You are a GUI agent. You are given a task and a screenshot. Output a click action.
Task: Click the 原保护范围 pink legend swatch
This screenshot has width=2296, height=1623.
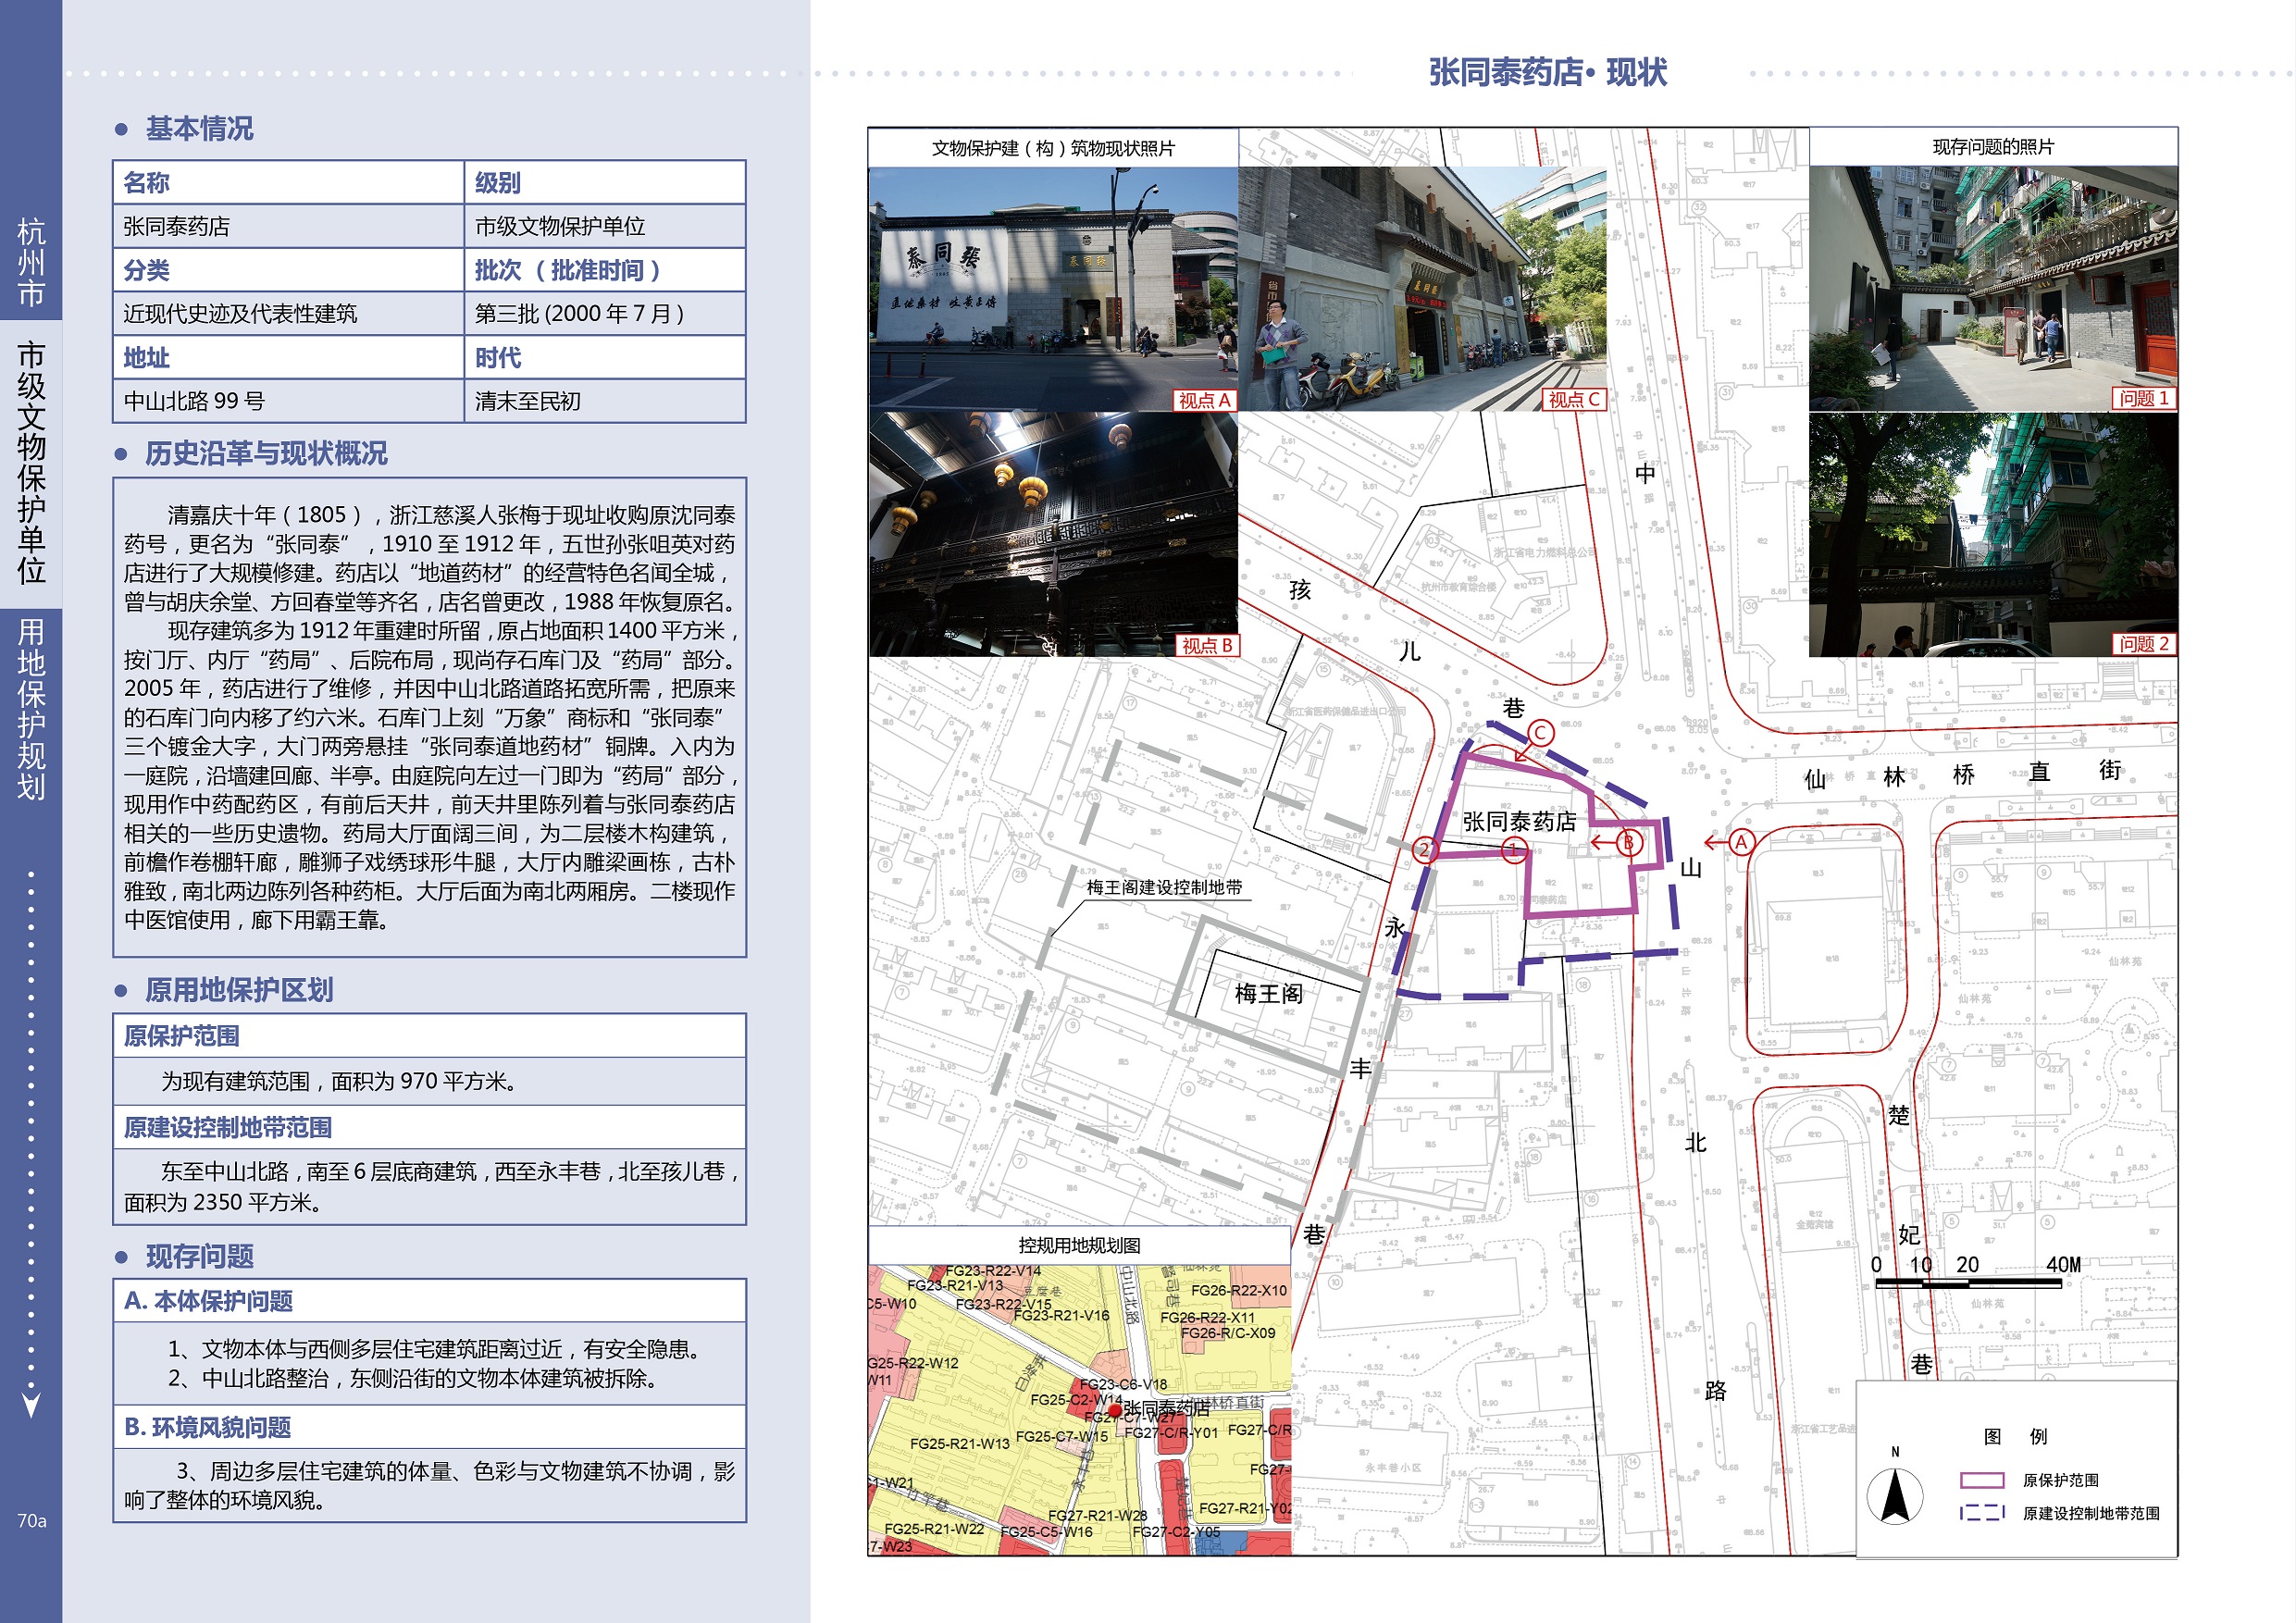1982,1480
